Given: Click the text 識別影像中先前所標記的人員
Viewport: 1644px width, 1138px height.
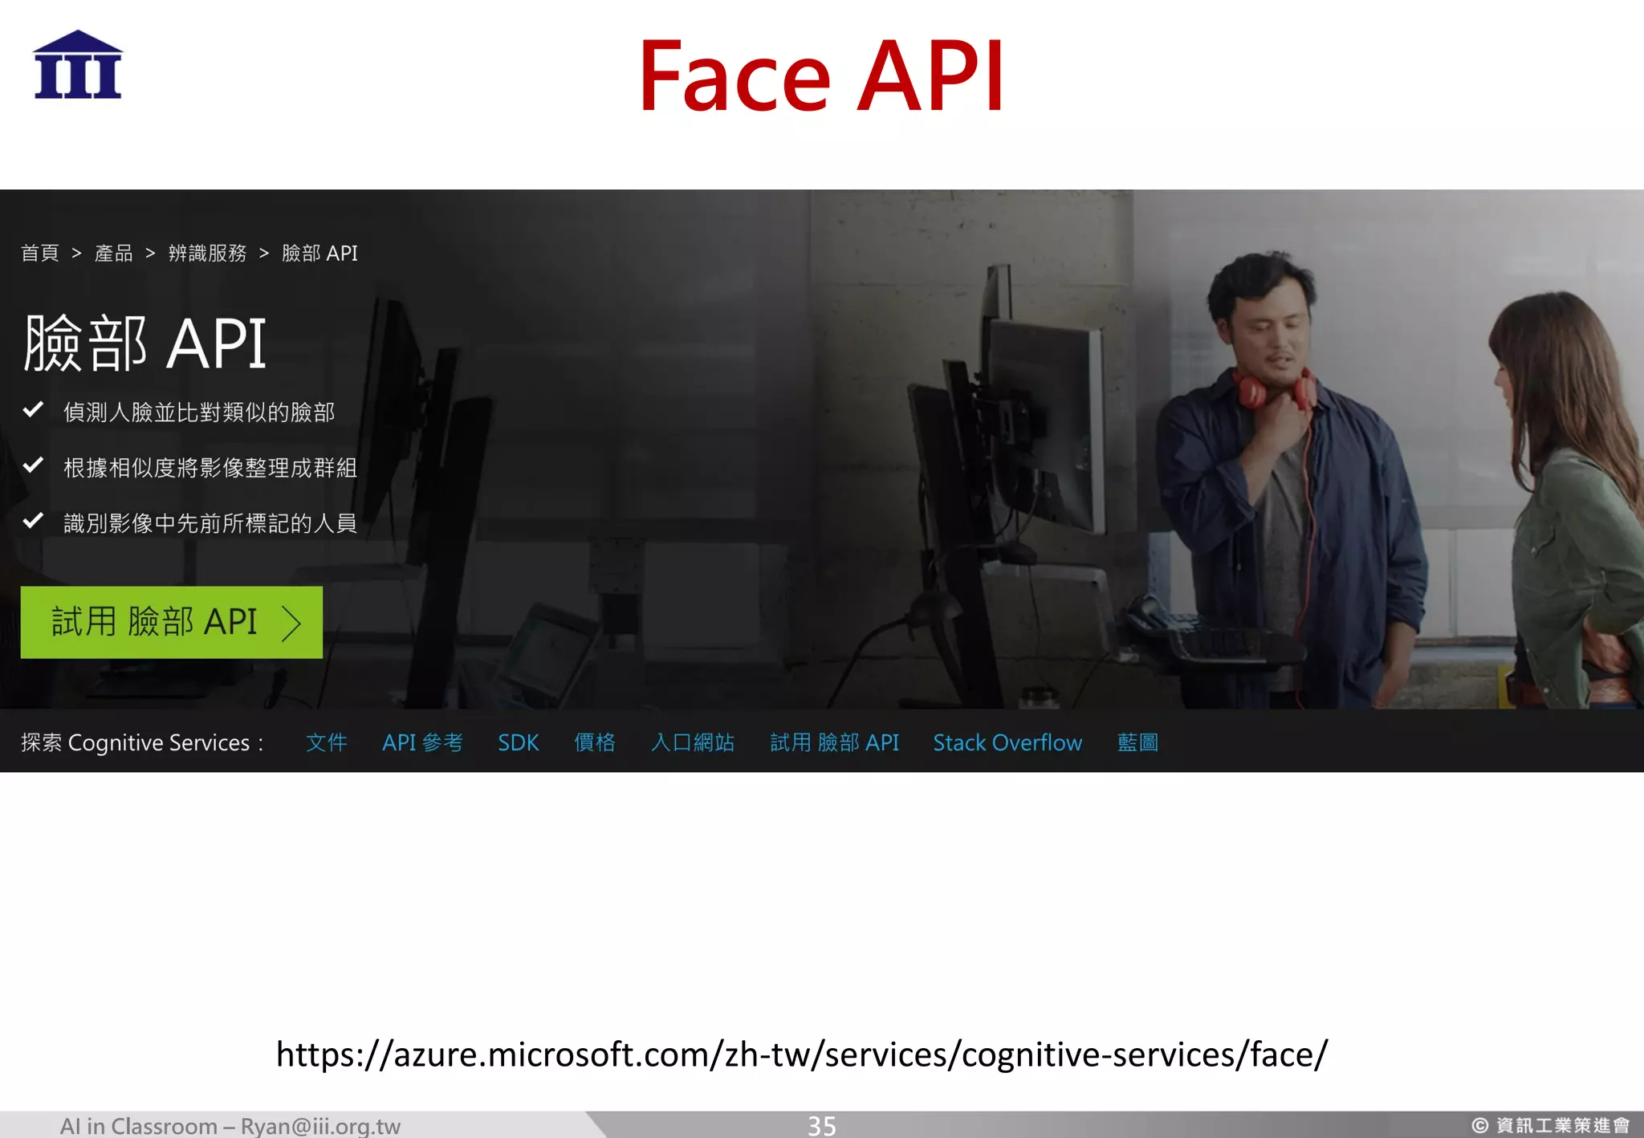Looking at the screenshot, I should point(210,523).
